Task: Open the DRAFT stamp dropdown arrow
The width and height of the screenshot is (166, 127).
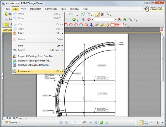Action: click(x=126, y=25)
